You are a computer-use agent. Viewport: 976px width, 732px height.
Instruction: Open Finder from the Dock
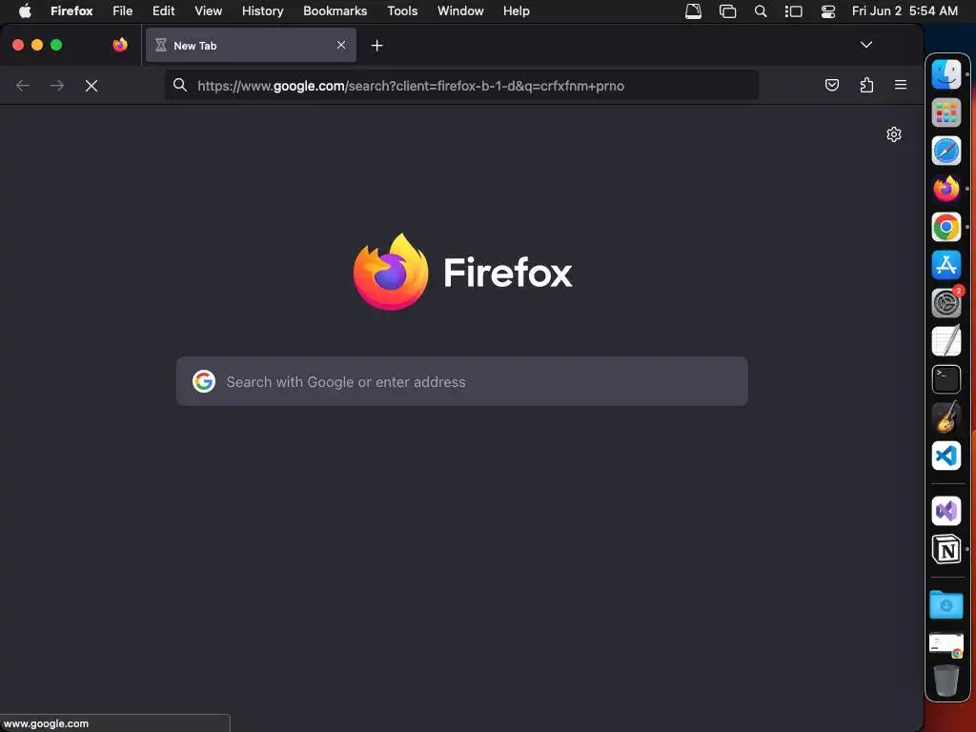946,74
